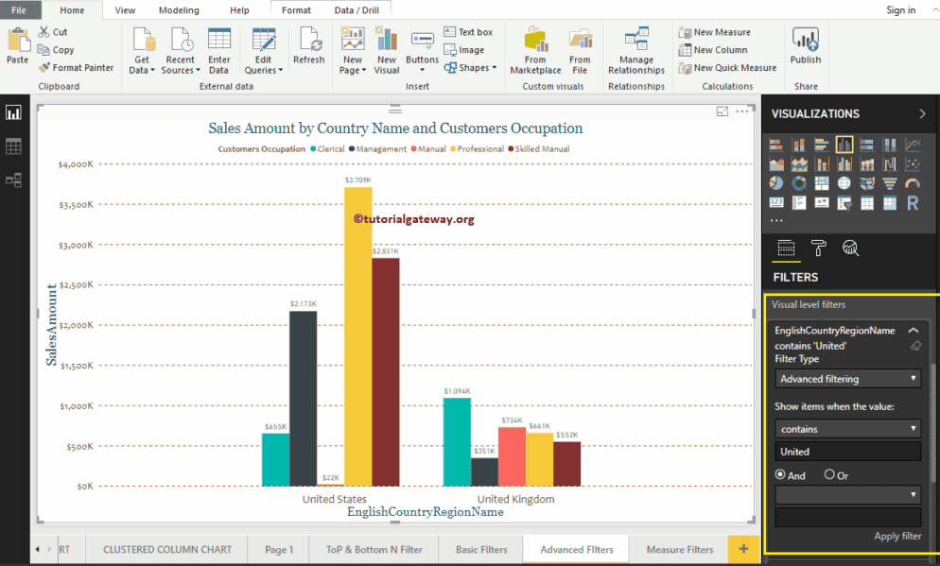Click Sign in at top right

[x=900, y=10]
